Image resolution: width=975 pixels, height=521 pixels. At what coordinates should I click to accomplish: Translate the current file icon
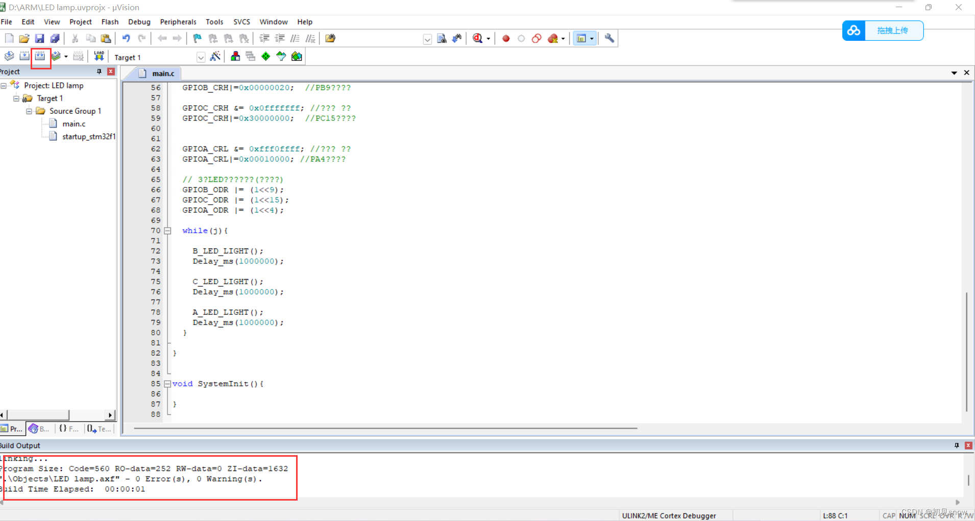9,56
